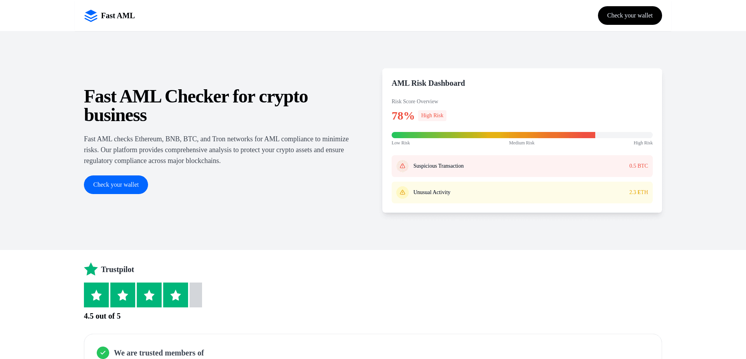The width and height of the screenshot is (746, 359).
Task: Toggle the Unusual Activity alert row
Action: (x=522, y=192)
